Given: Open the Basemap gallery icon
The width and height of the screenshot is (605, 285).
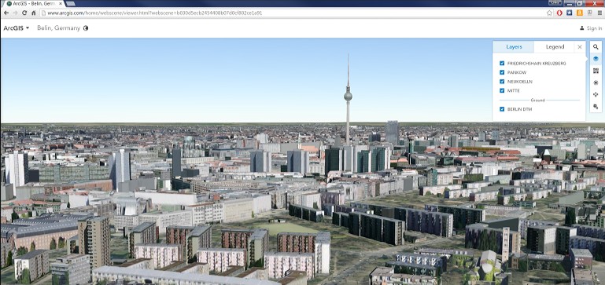Looking at the screenshot, I should [596, 71].
